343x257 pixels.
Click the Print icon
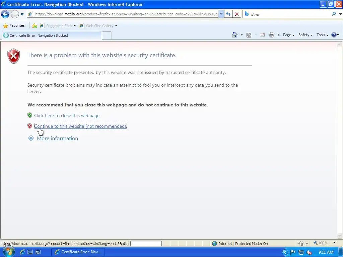271,35
